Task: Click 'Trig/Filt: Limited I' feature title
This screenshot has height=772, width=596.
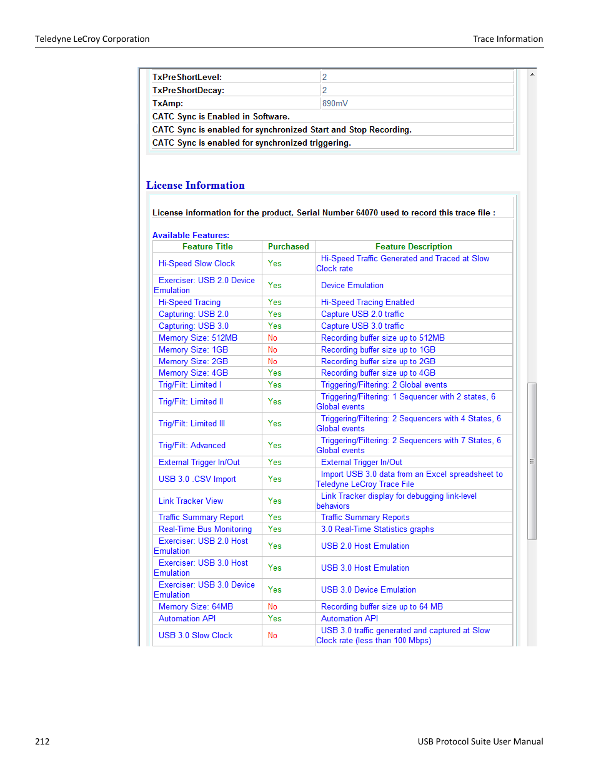Action: tap(190, 385)
